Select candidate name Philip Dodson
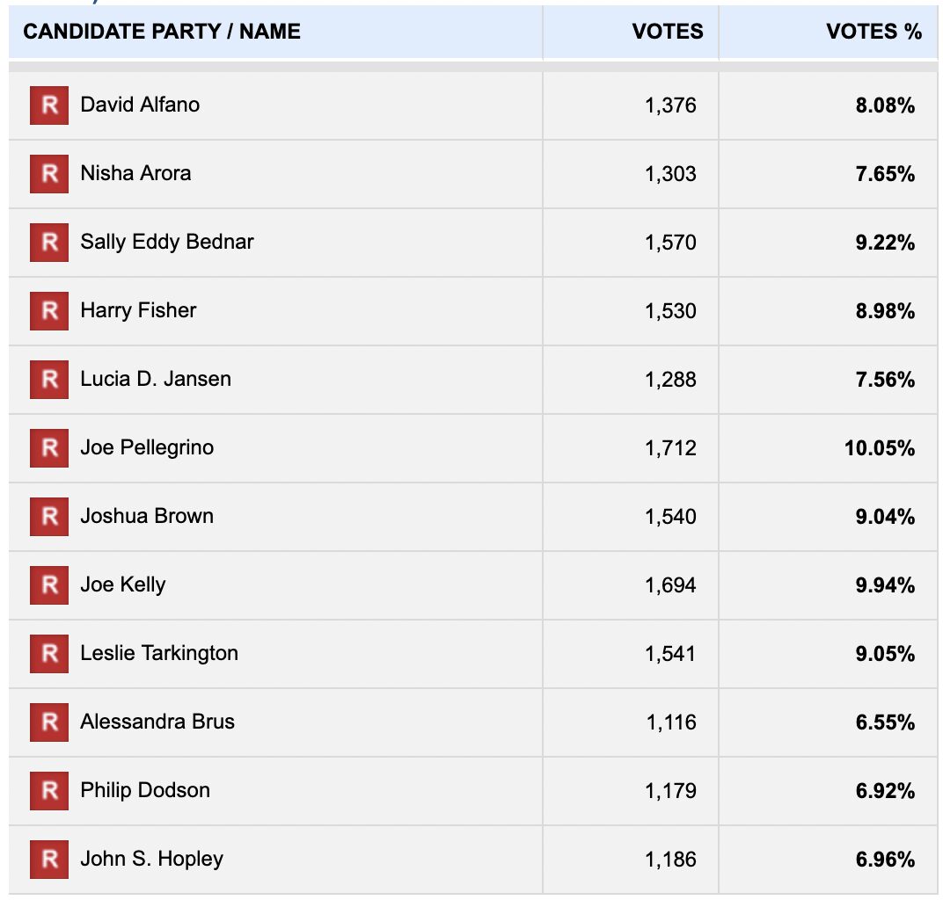The image size is (943, 900). [145, 790]
